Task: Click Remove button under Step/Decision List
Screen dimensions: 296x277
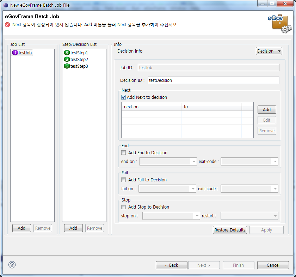Action: click(x=94, y=228)
